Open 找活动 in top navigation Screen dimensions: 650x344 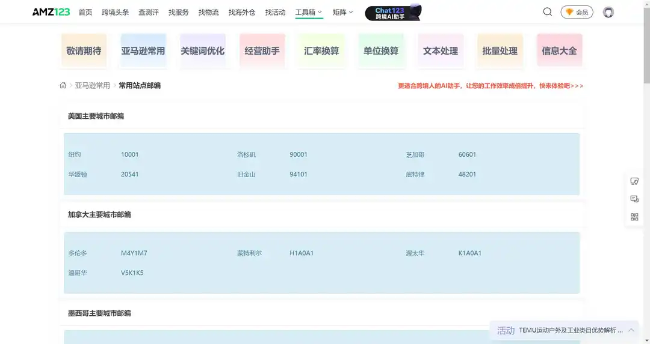(x=275, y=13)
